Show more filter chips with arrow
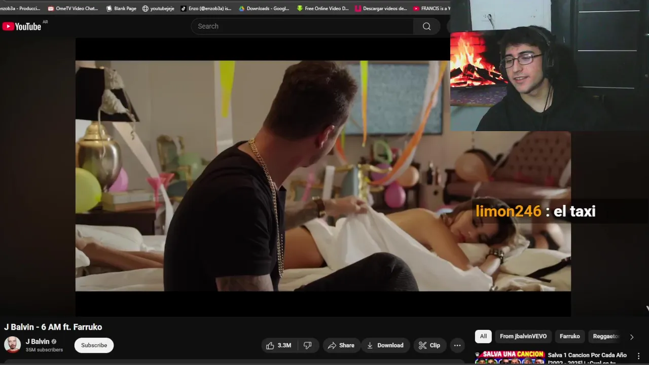Image resolution: width=649 pixels, height=365 pixels. (x=631, y=337)
